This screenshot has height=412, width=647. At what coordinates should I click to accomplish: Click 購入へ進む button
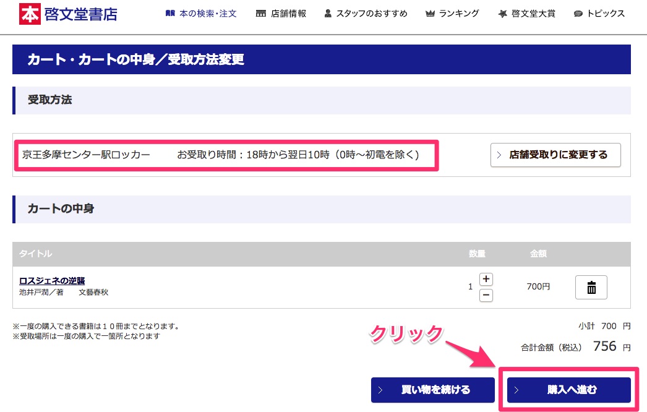coord(569,390)
